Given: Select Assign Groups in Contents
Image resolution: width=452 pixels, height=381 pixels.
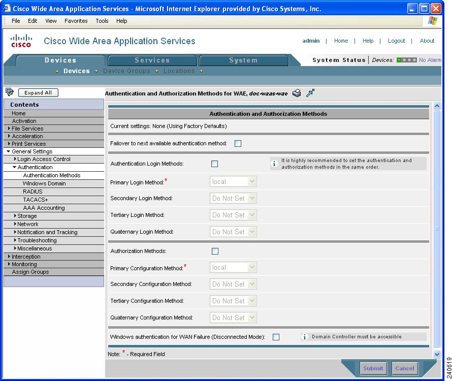Looking at the screenshot, I should pos(30,272).
